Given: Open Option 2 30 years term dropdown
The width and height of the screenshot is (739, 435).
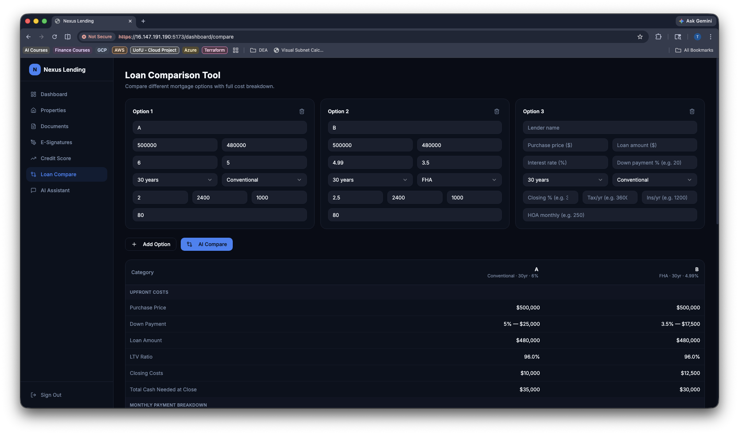Looking at the screenshot, I should [x=370, y=180].
